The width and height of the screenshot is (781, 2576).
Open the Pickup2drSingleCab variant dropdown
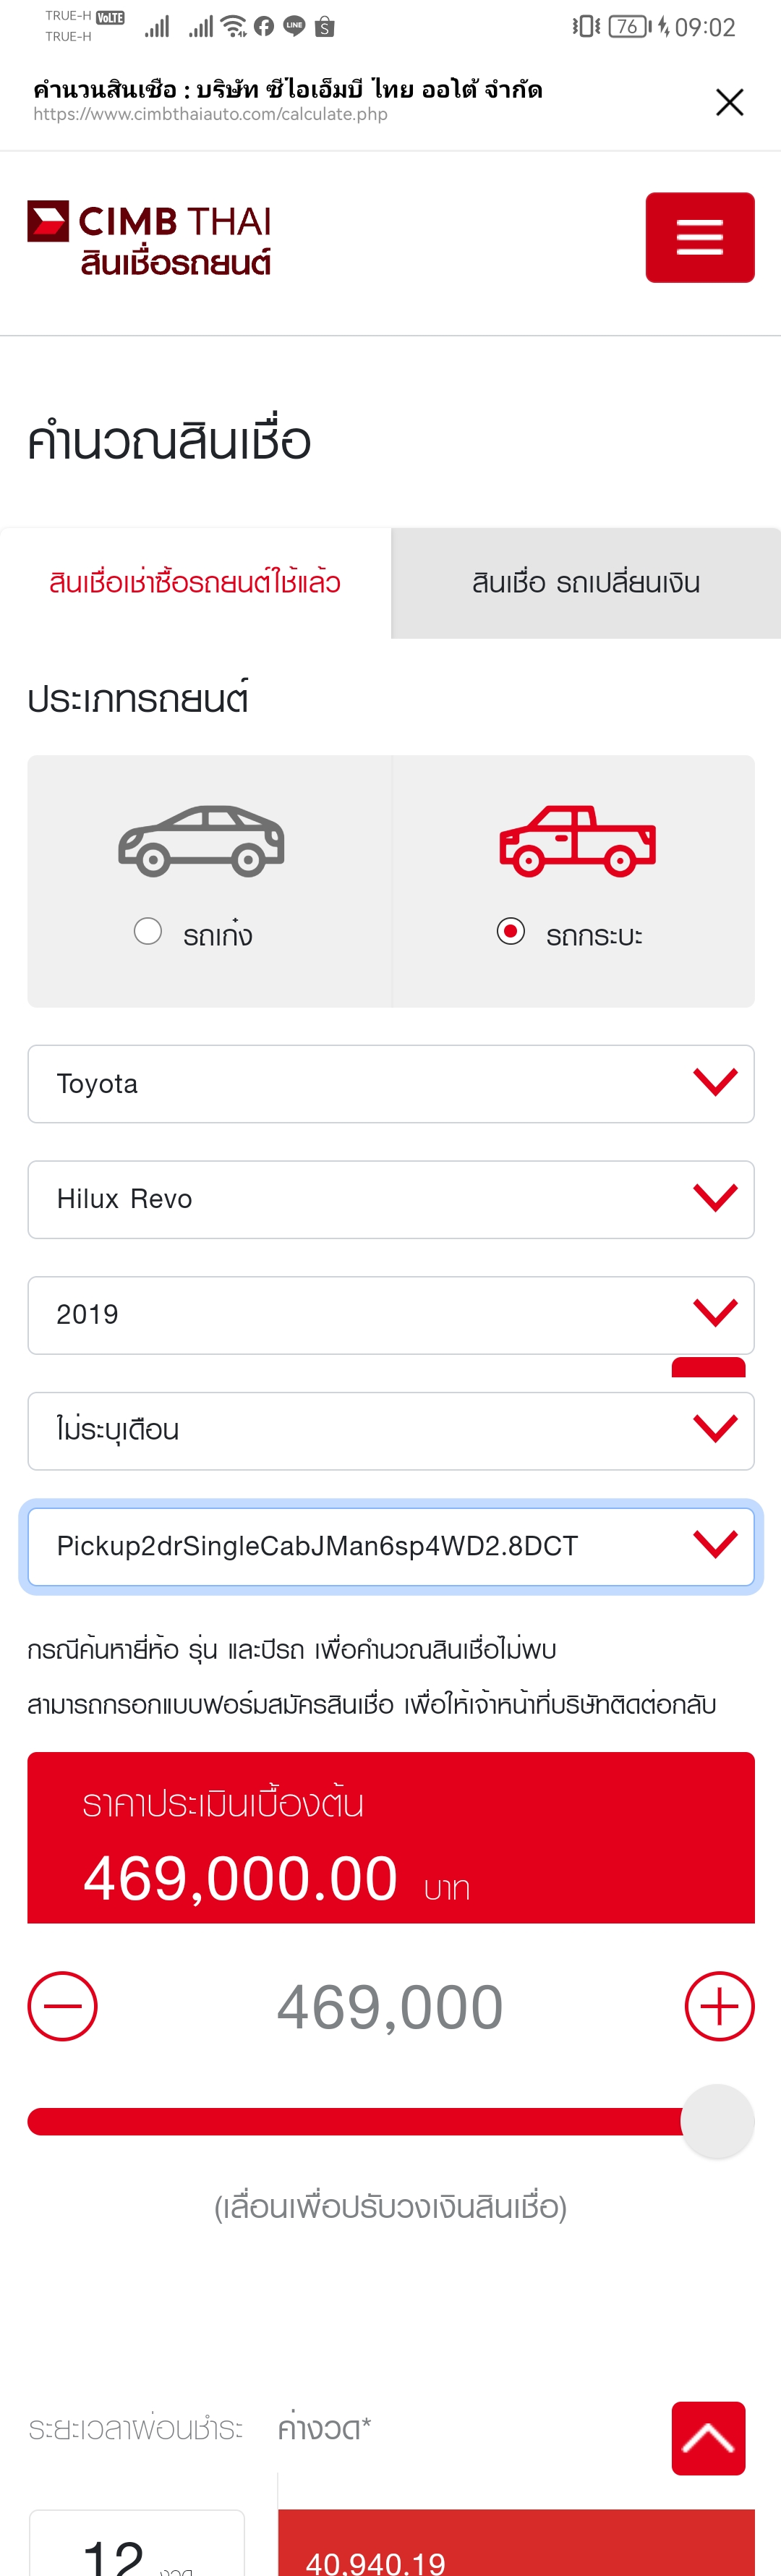(x=390, y=1547)
